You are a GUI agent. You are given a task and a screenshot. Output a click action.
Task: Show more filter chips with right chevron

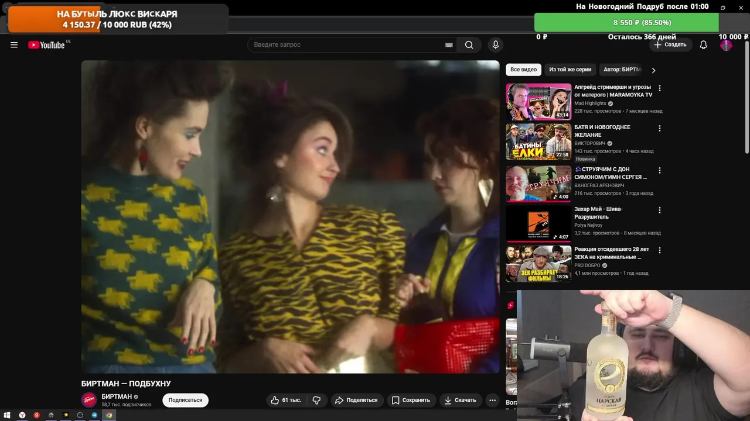point(653,70)
